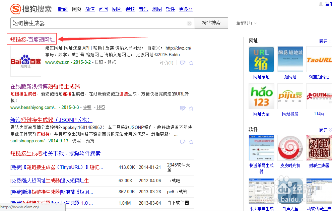This screenshot has width=332, height=211.
Task: Open 短链接生成器相关下载 - 搜狗软件搜索 link
Action: (56, 153)
